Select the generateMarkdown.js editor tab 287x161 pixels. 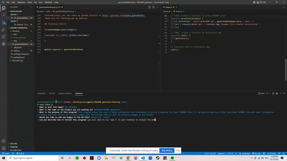(x=48, y=7)
